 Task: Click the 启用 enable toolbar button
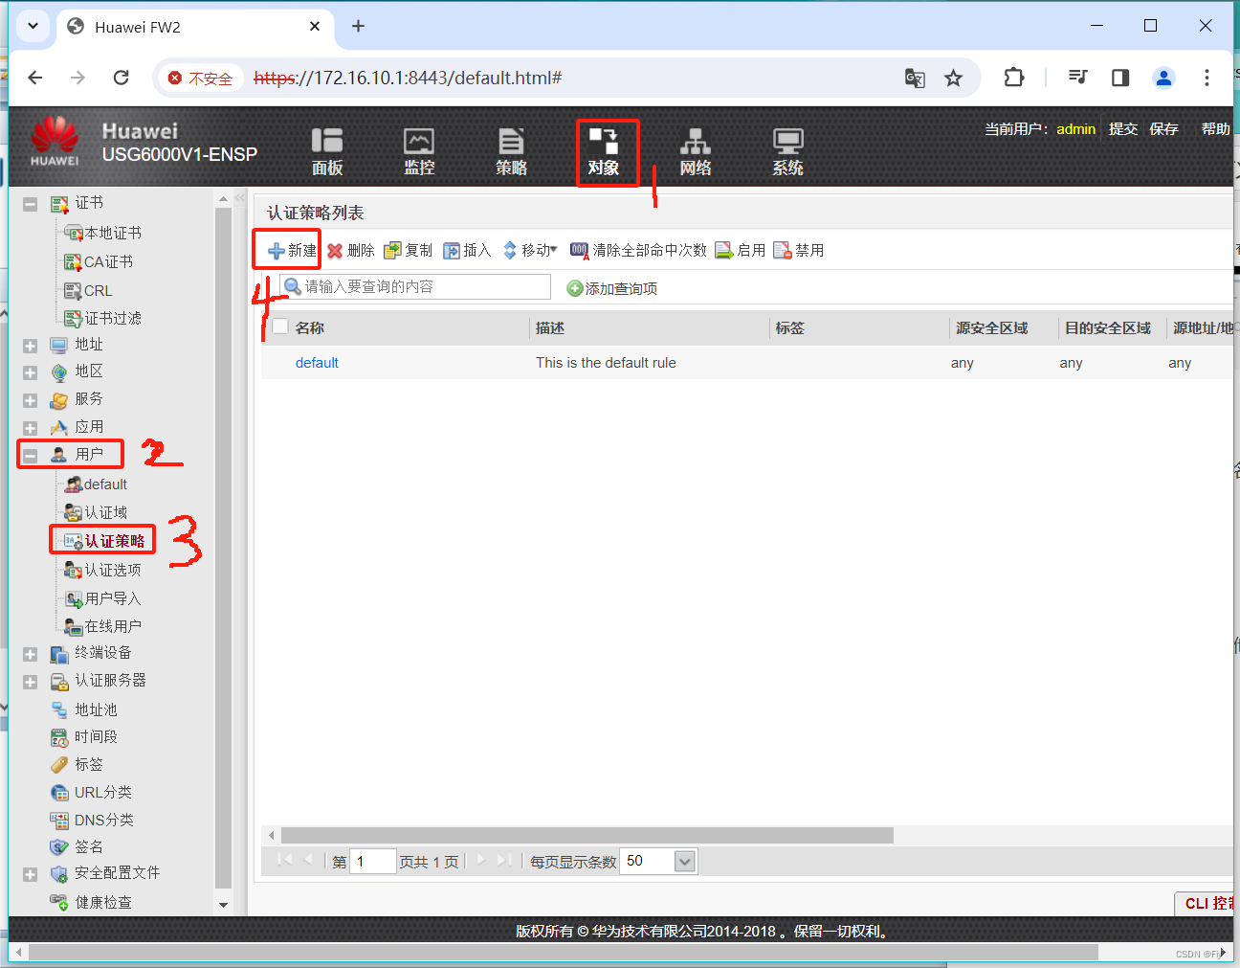pos(741,250)
